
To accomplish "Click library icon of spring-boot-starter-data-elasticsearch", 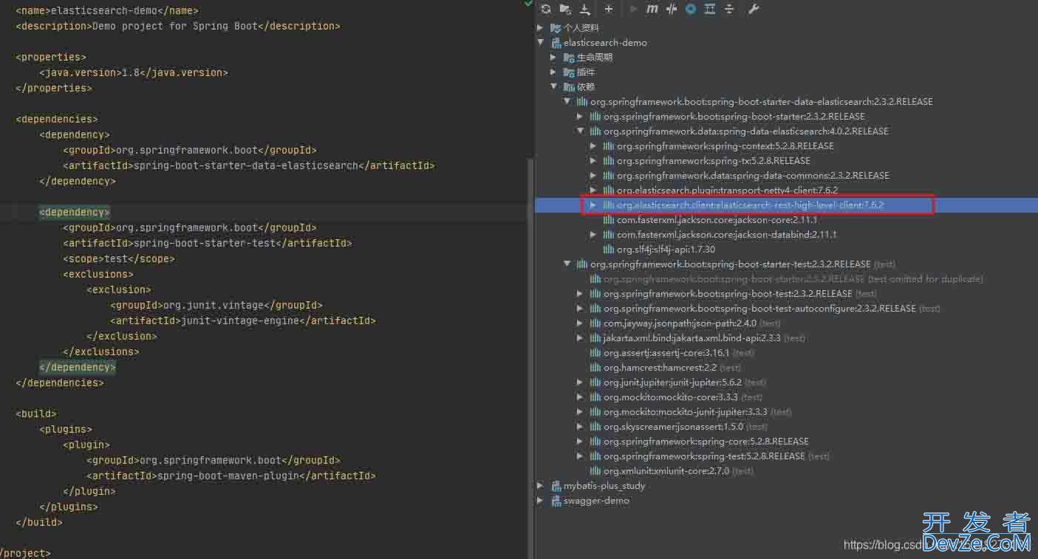I will [582, 101].
